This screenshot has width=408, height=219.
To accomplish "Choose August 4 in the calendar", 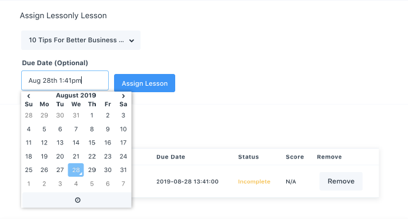I will pos(29,129).
